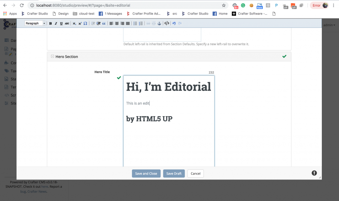
Task: Toggle the strikethrough formatting option
Action: click(67, 23)
